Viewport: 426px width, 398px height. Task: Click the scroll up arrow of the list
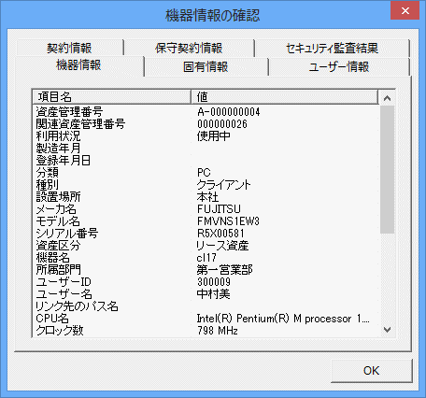(x=387, y=98)
